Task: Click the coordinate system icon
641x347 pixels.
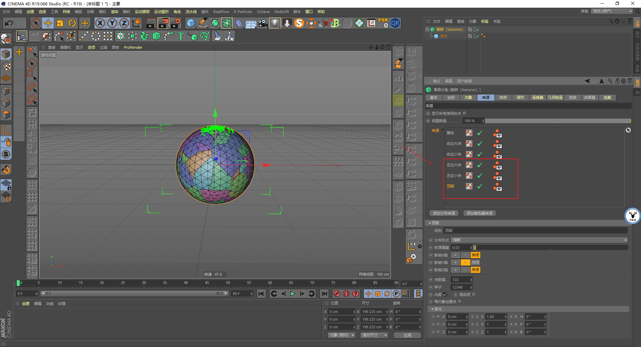Action: (137, 23)
